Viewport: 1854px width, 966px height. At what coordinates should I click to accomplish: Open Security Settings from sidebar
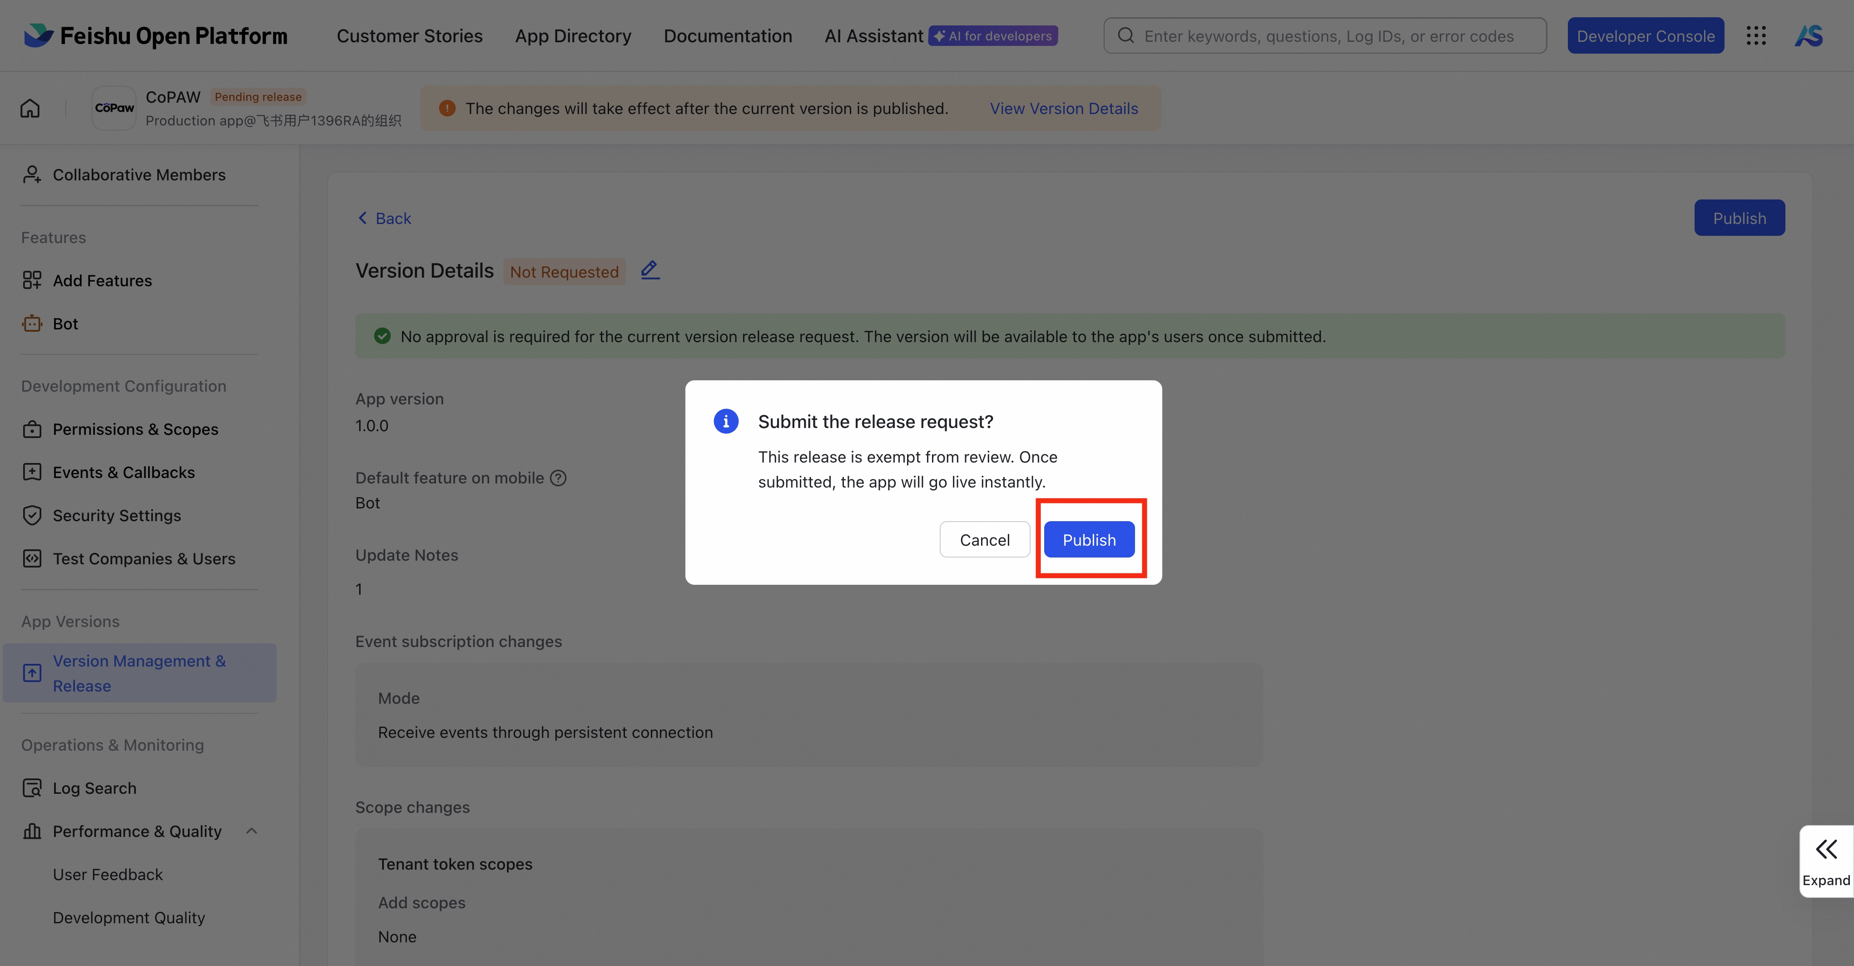pos(117,515)
